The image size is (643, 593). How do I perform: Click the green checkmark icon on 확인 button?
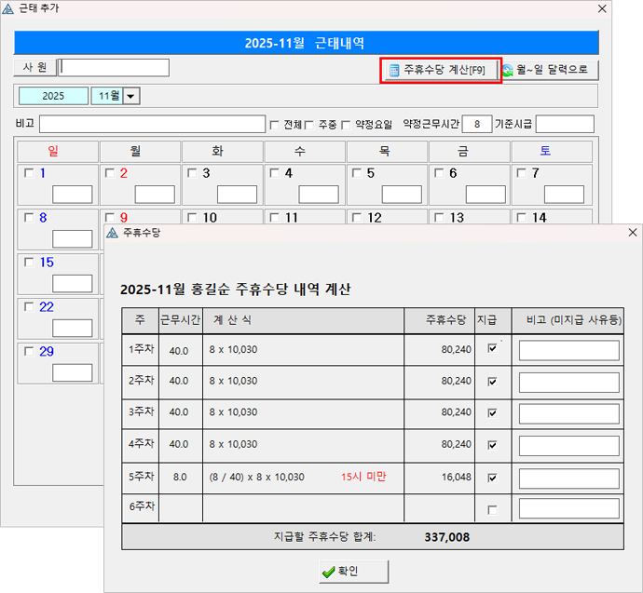(x=328, y=572)
